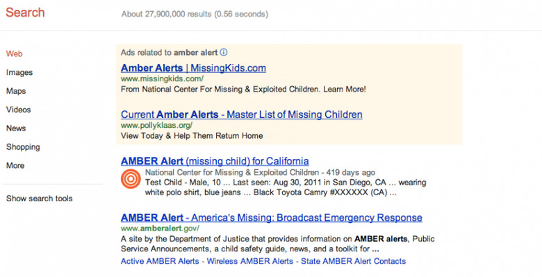Click the ads info circle icon
Viewport: 542px width, 277px height.
[x=224, y=53]
